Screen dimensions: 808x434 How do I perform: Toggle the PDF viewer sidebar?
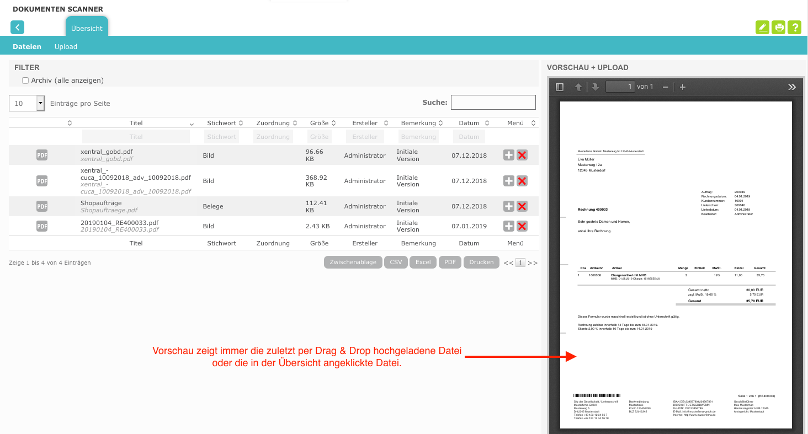[x=560, y=87]
